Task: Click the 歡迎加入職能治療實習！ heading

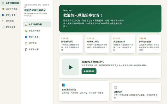Action: 83,15
